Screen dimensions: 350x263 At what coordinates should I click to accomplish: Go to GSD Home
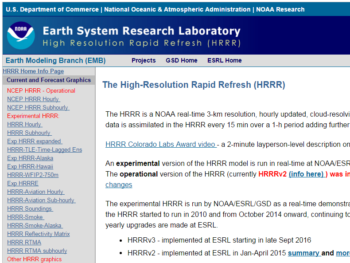pyautogui.click(x=182, y=60)
